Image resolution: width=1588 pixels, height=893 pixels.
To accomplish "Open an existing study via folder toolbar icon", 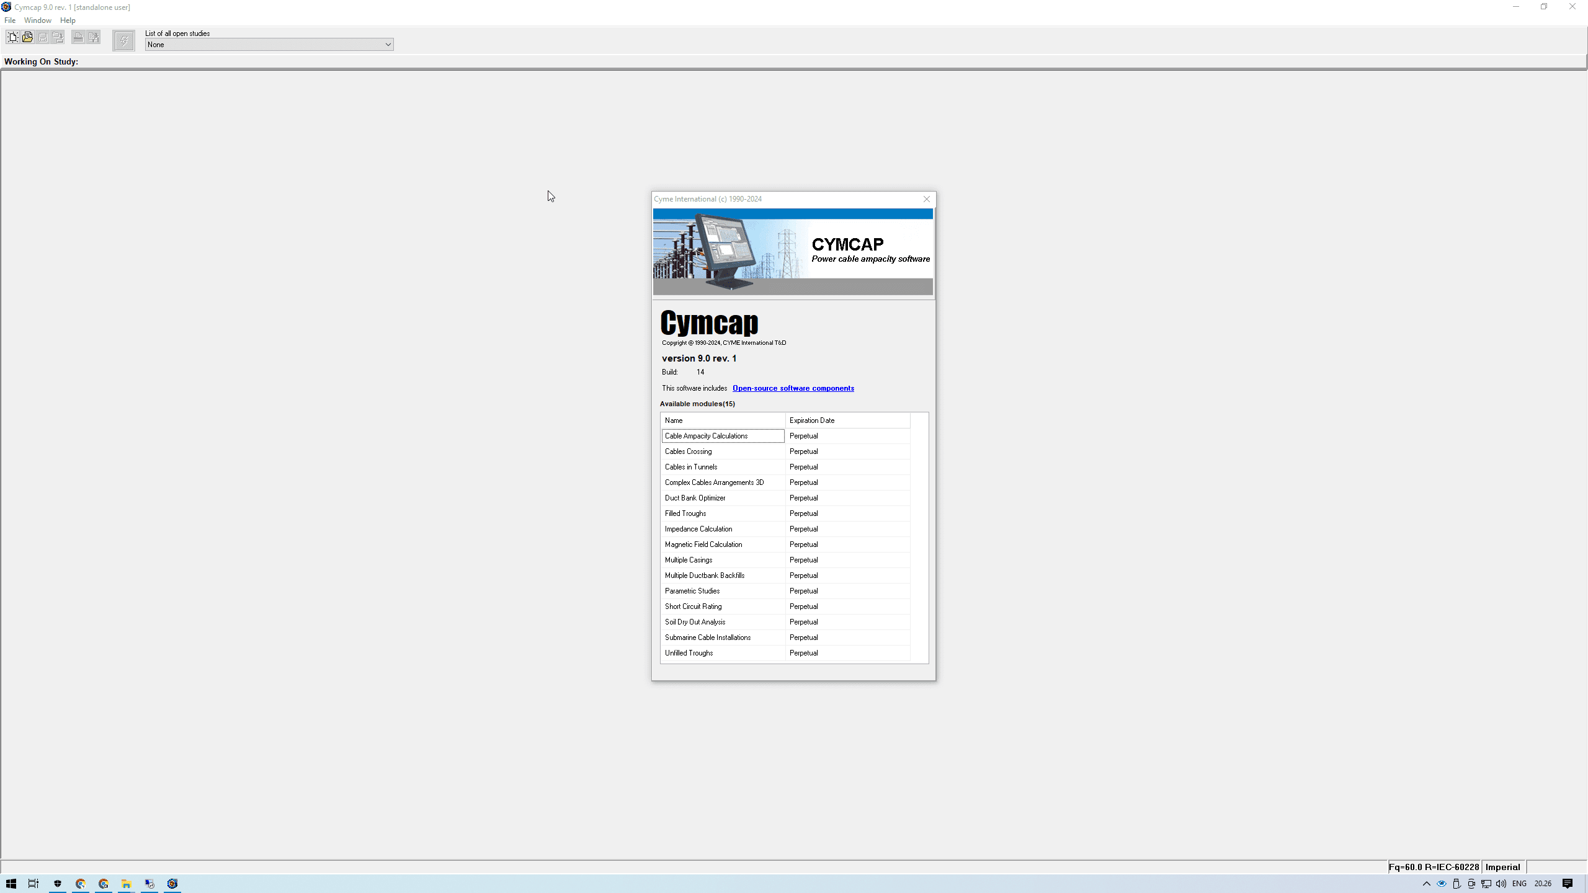I will point(27,37).
